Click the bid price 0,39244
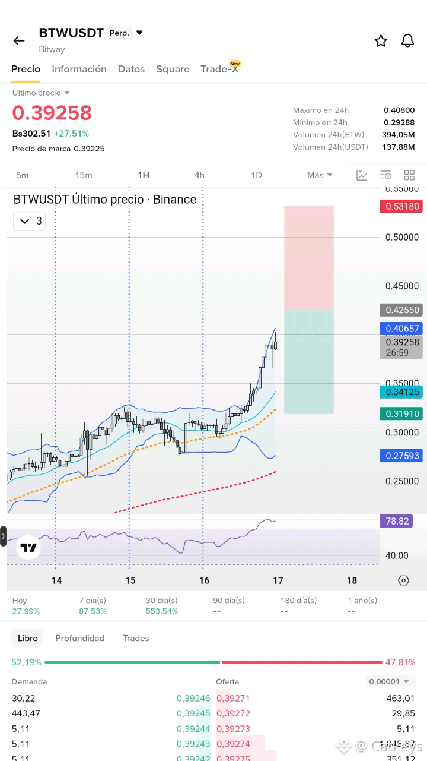427x761 pixels. (193, 729)
